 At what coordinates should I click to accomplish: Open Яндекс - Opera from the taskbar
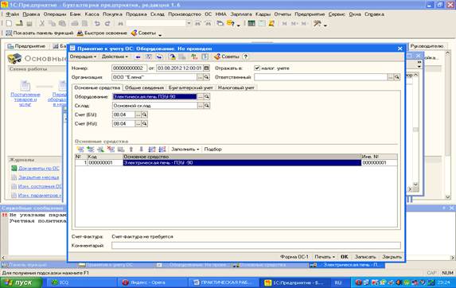152,282
